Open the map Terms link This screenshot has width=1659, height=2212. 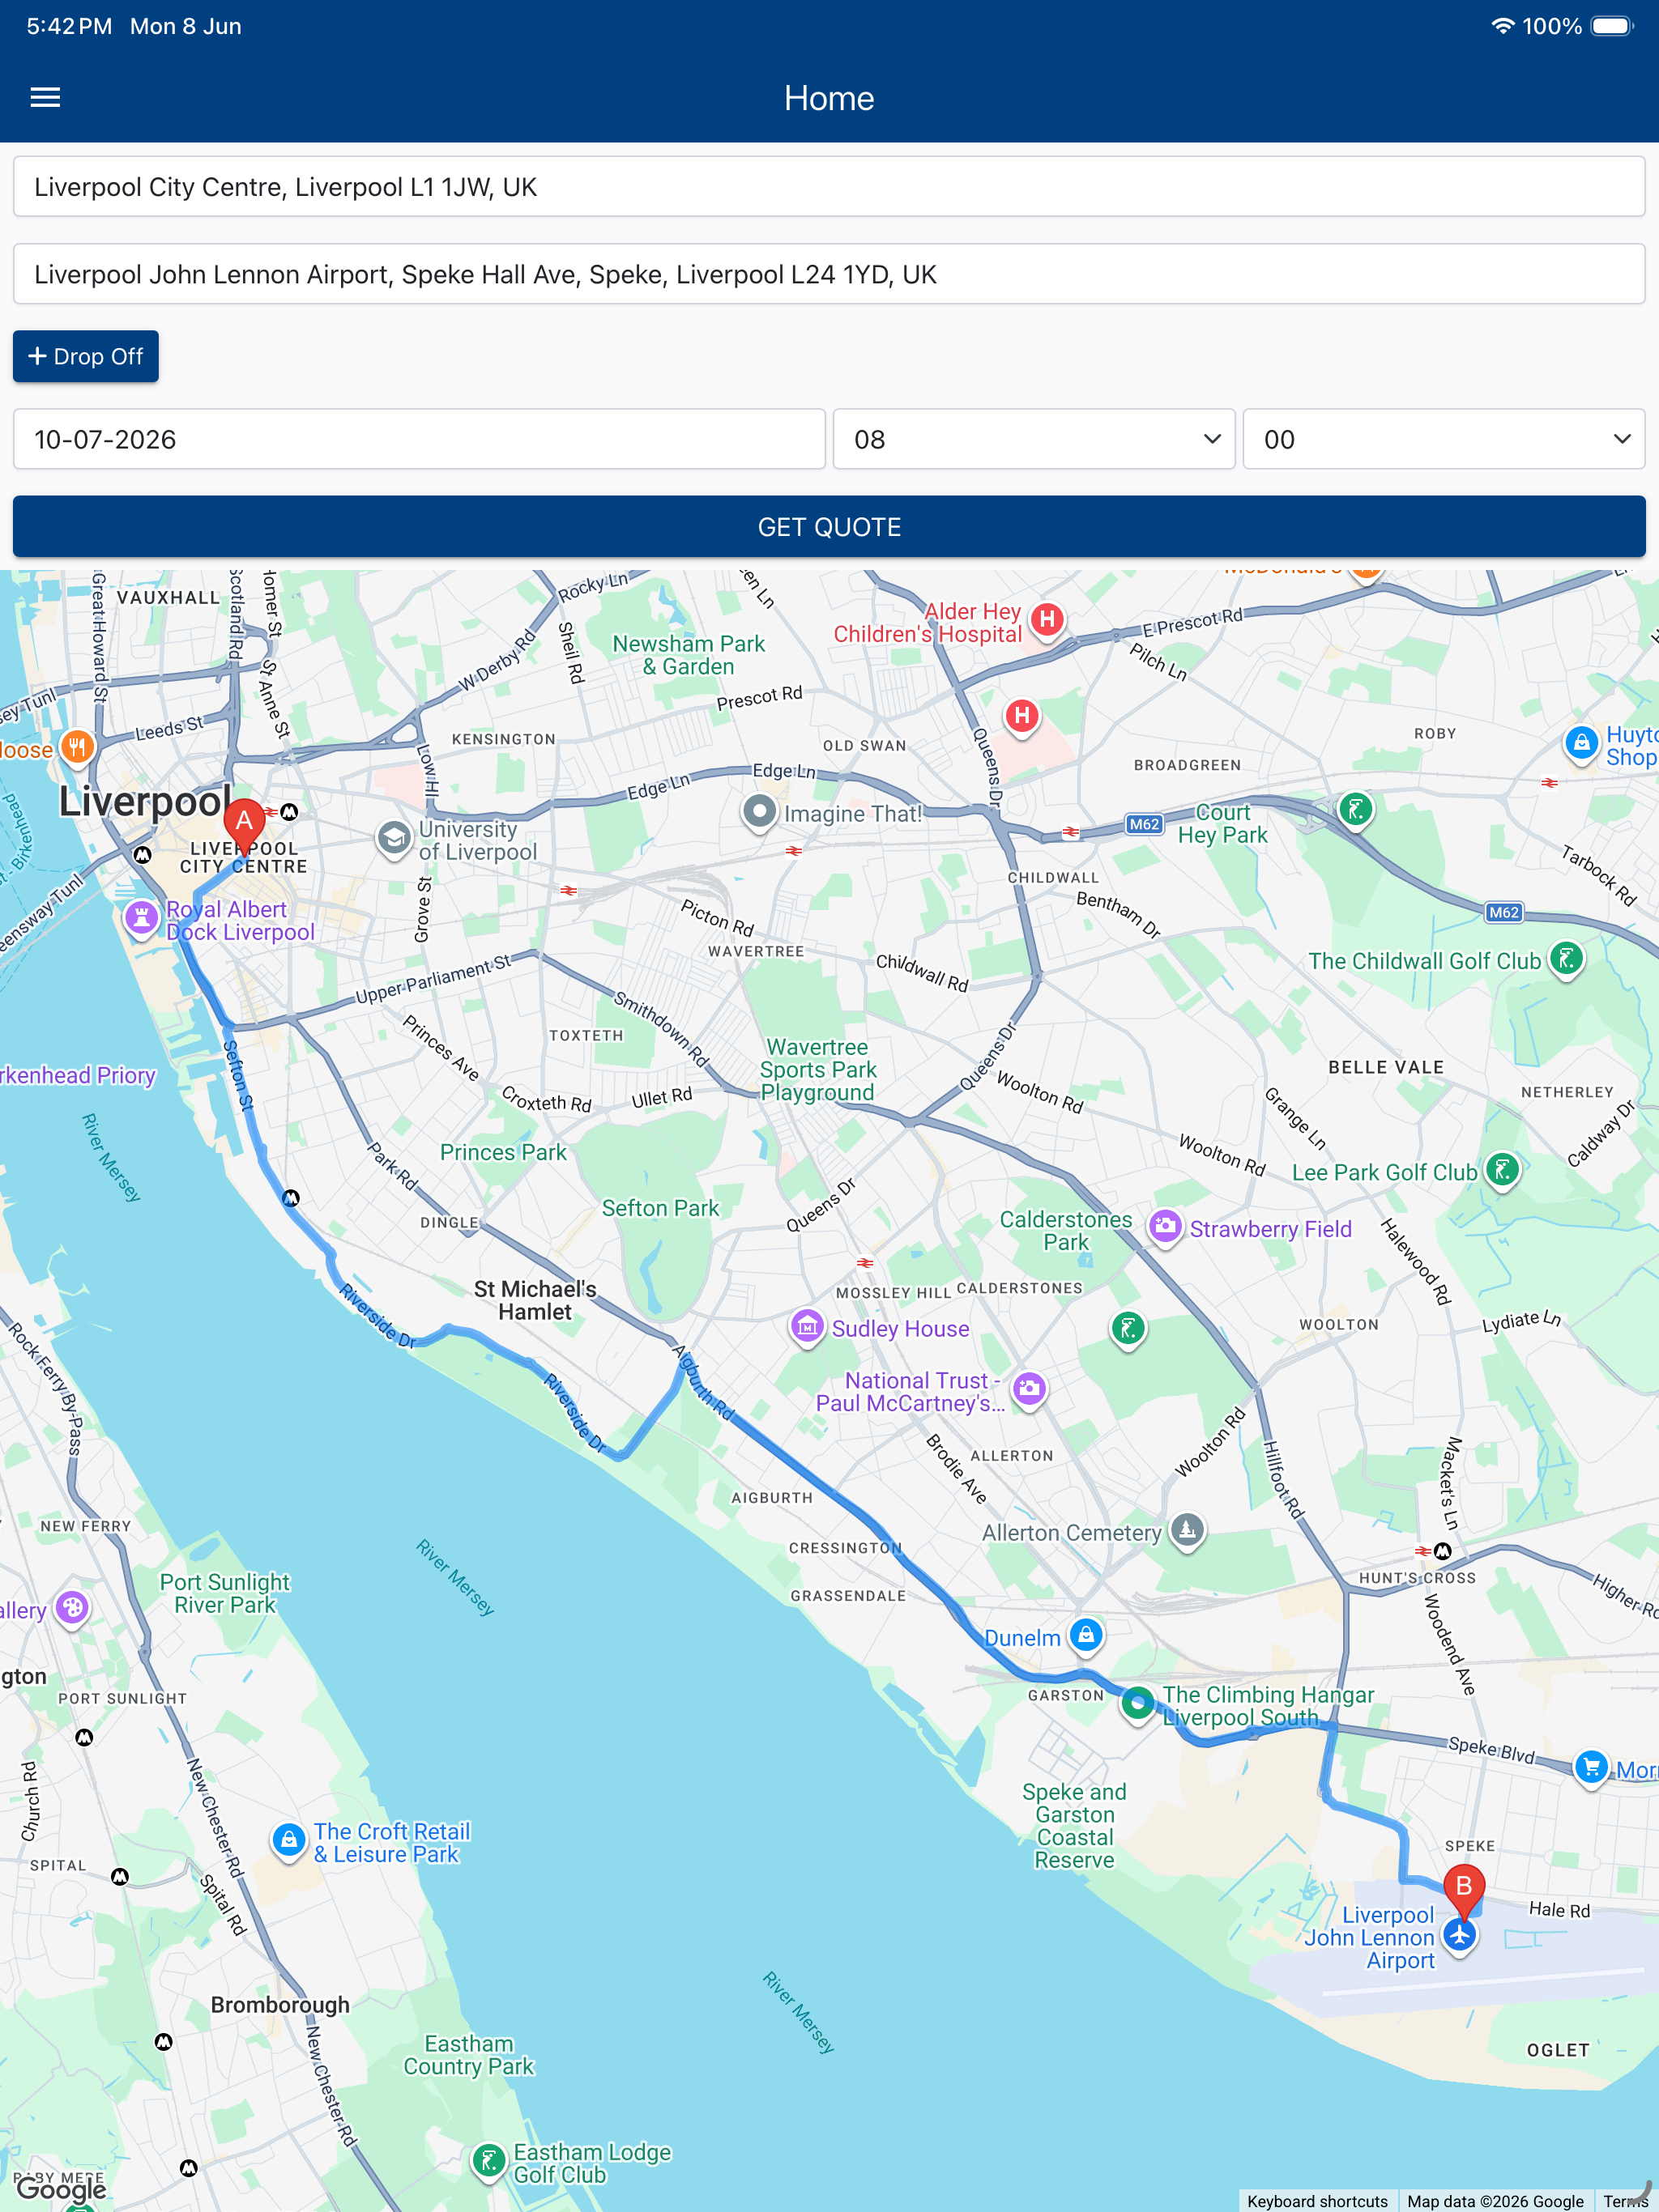pyautogui.click(x=1625, y=2201)
